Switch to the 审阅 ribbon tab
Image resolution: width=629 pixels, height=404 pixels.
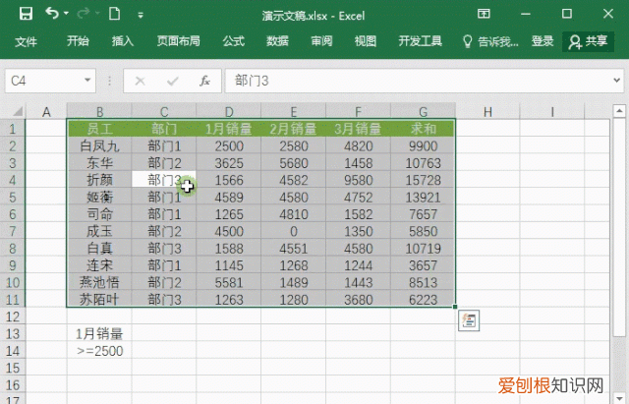click(321, 41)
